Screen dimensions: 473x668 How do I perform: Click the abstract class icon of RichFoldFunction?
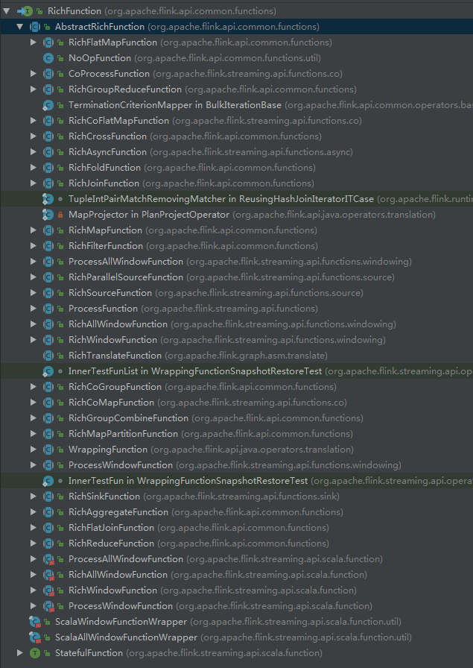48,168
